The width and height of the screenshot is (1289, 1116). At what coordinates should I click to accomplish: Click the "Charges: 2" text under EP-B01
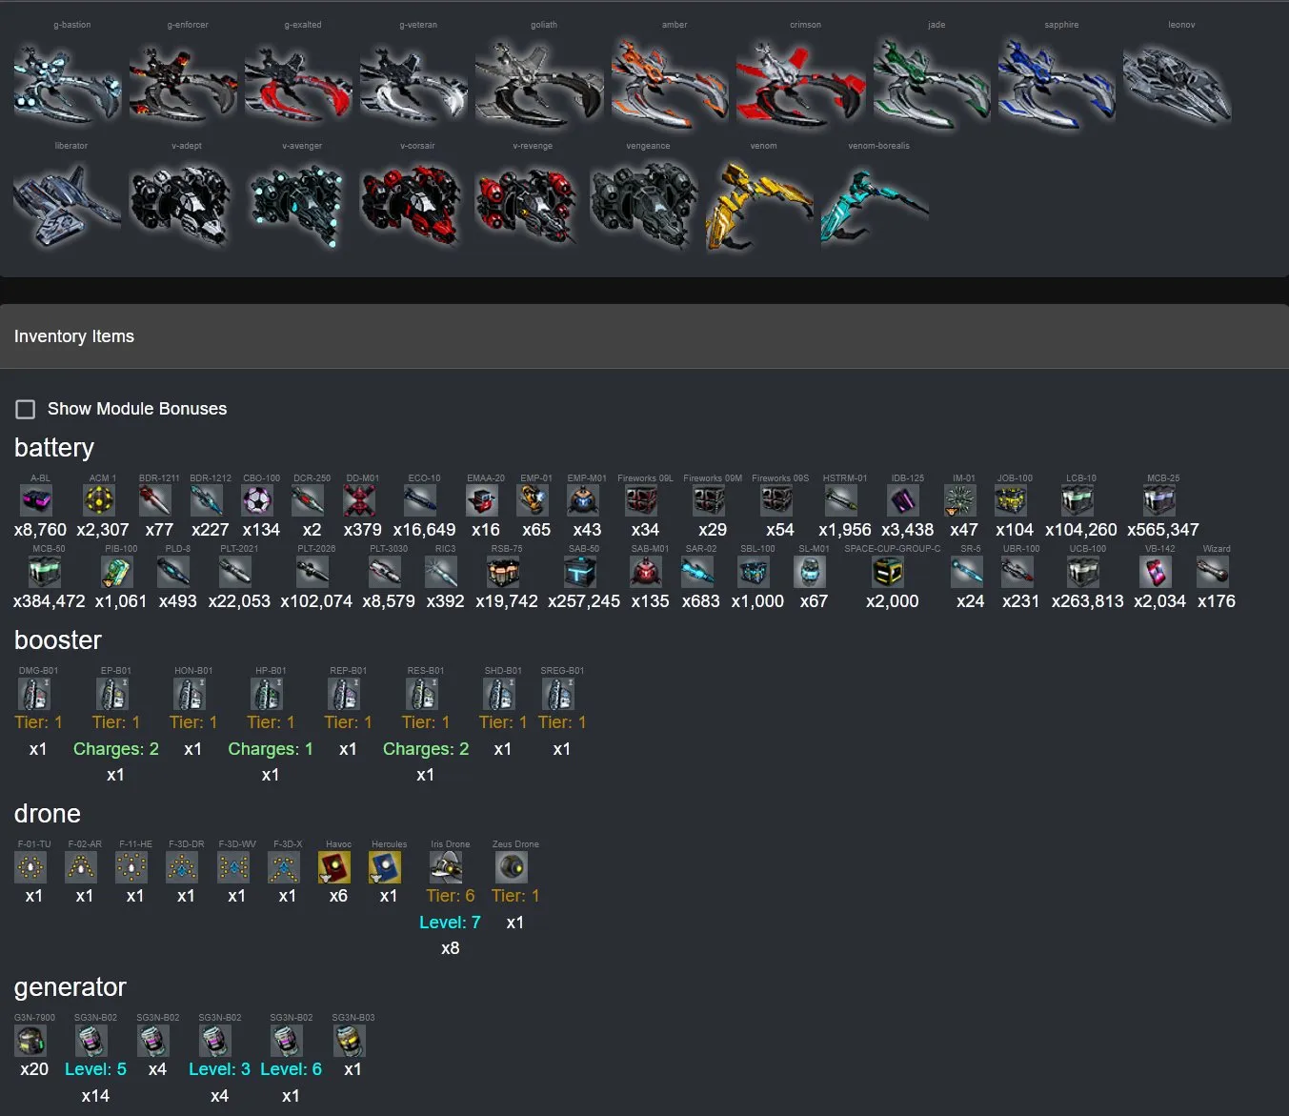pos(116,749)
